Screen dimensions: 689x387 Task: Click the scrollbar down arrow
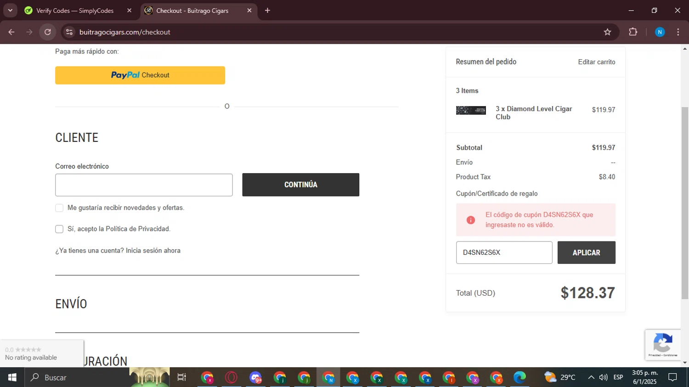click(x=685, y=363)
